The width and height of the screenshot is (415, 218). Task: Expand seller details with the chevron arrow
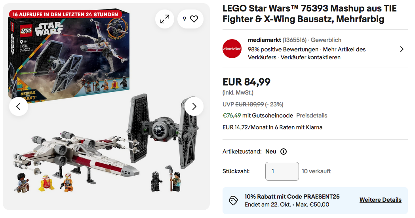(x=402, y=49)
